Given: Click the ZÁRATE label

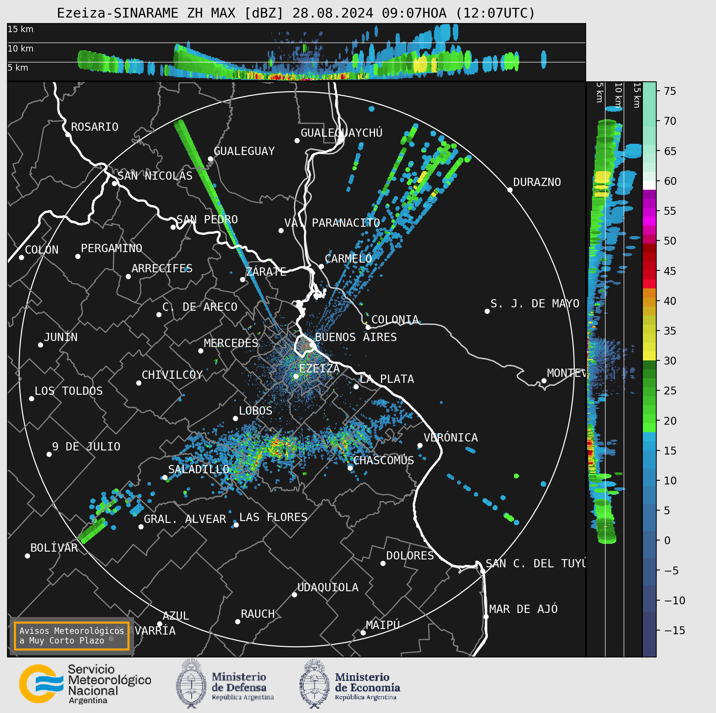Looking at the screenshot, I should [266, 272].
